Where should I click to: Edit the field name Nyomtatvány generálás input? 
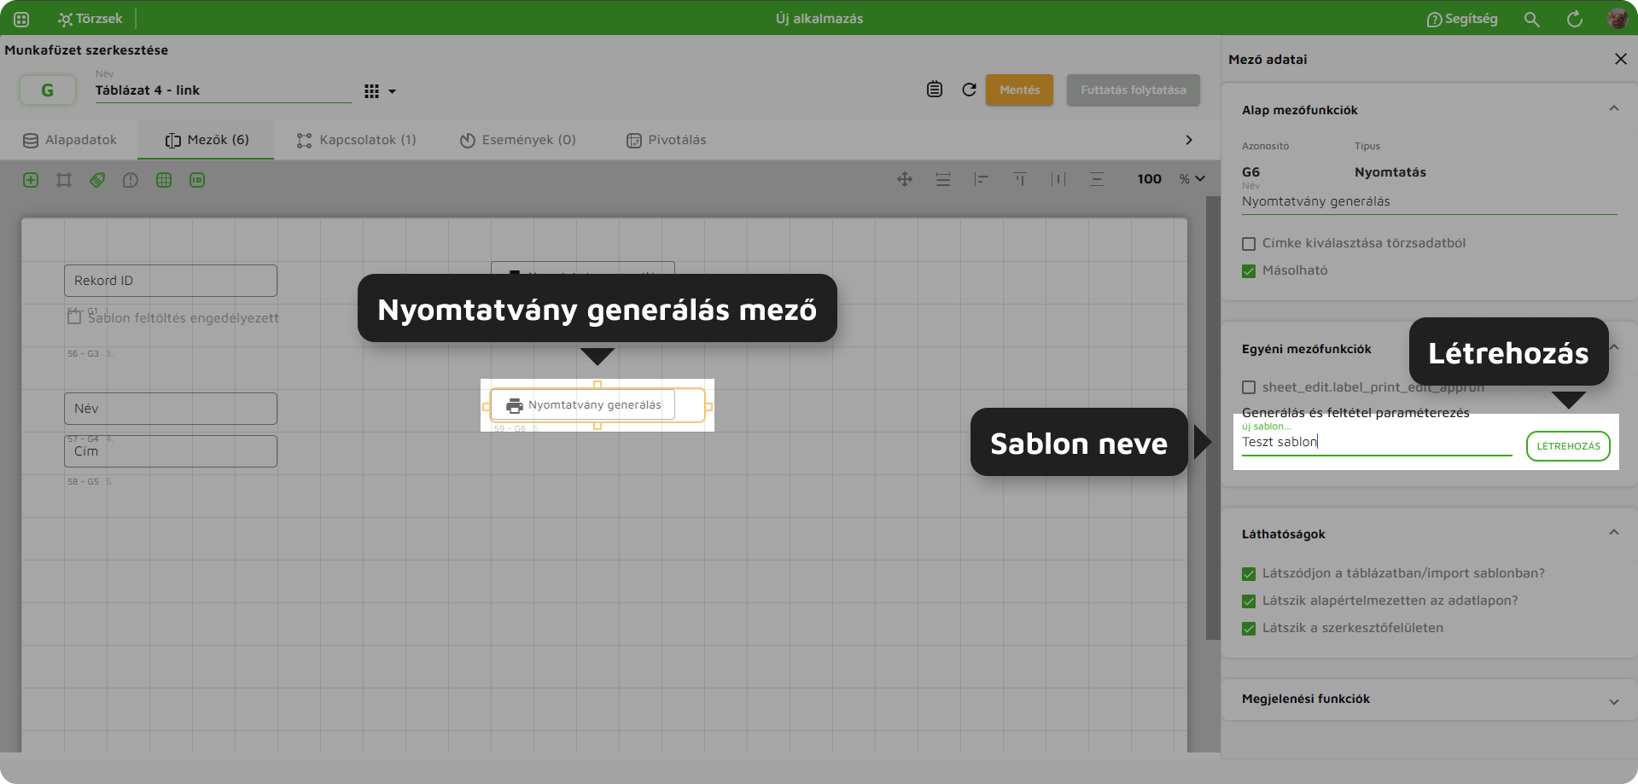[1430, 201]
